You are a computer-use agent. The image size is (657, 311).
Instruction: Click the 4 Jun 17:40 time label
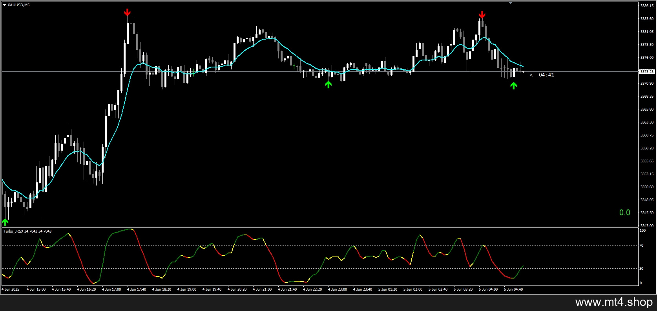pyautogui.click(x=137, y=289)
